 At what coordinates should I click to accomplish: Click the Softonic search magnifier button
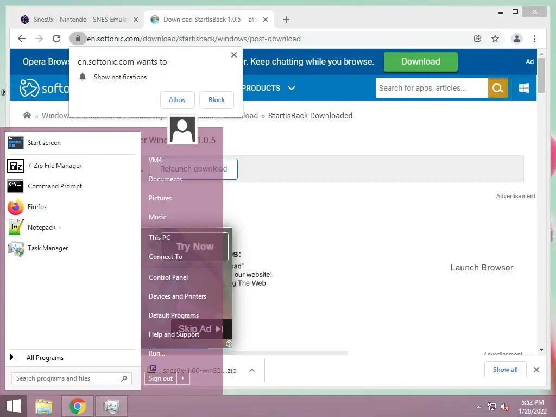(x=498, y=88)
